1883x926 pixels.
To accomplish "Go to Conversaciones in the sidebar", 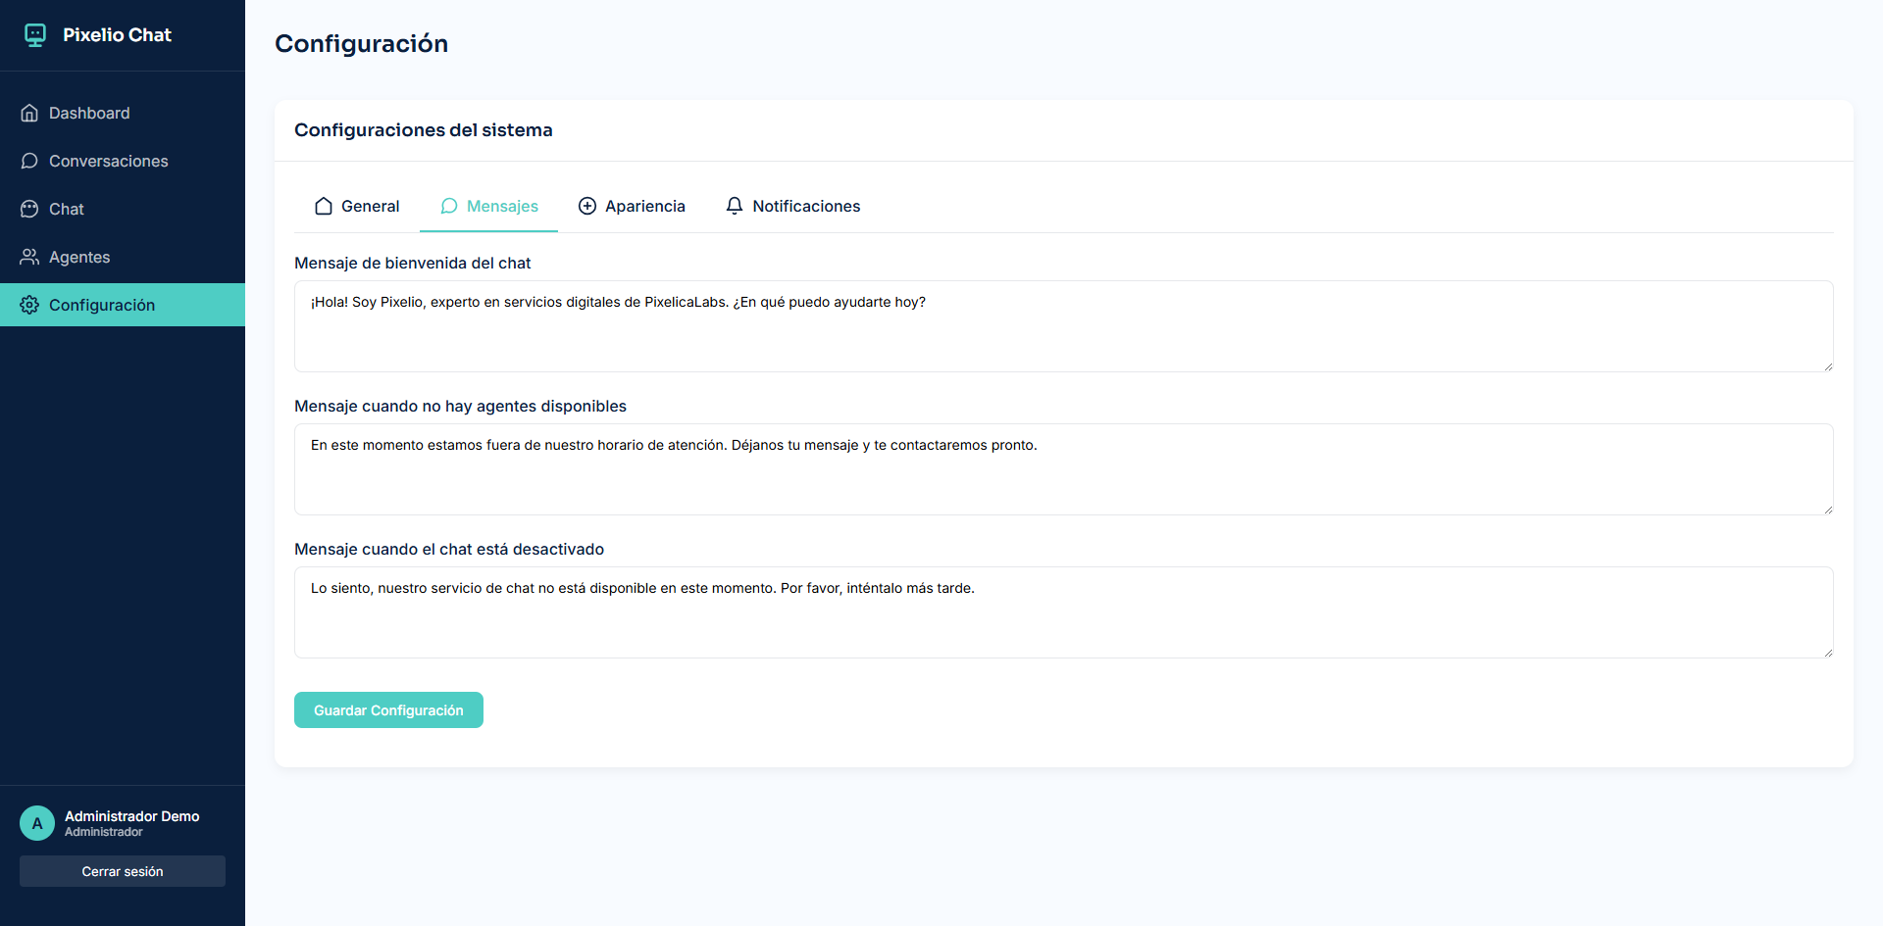I will click(x=123, y=161).
